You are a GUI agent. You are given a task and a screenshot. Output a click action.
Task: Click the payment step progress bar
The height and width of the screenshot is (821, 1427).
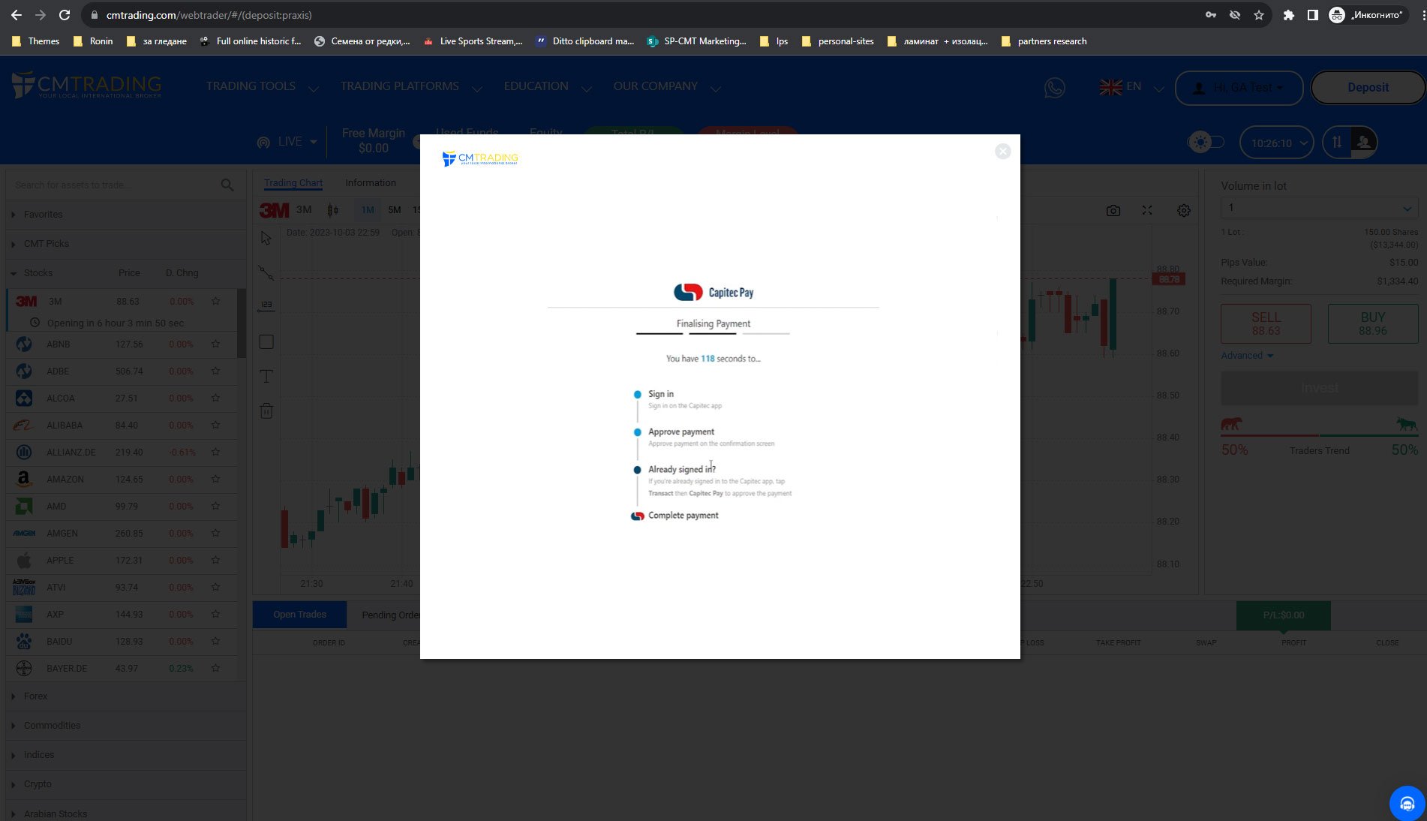(713, 333)
